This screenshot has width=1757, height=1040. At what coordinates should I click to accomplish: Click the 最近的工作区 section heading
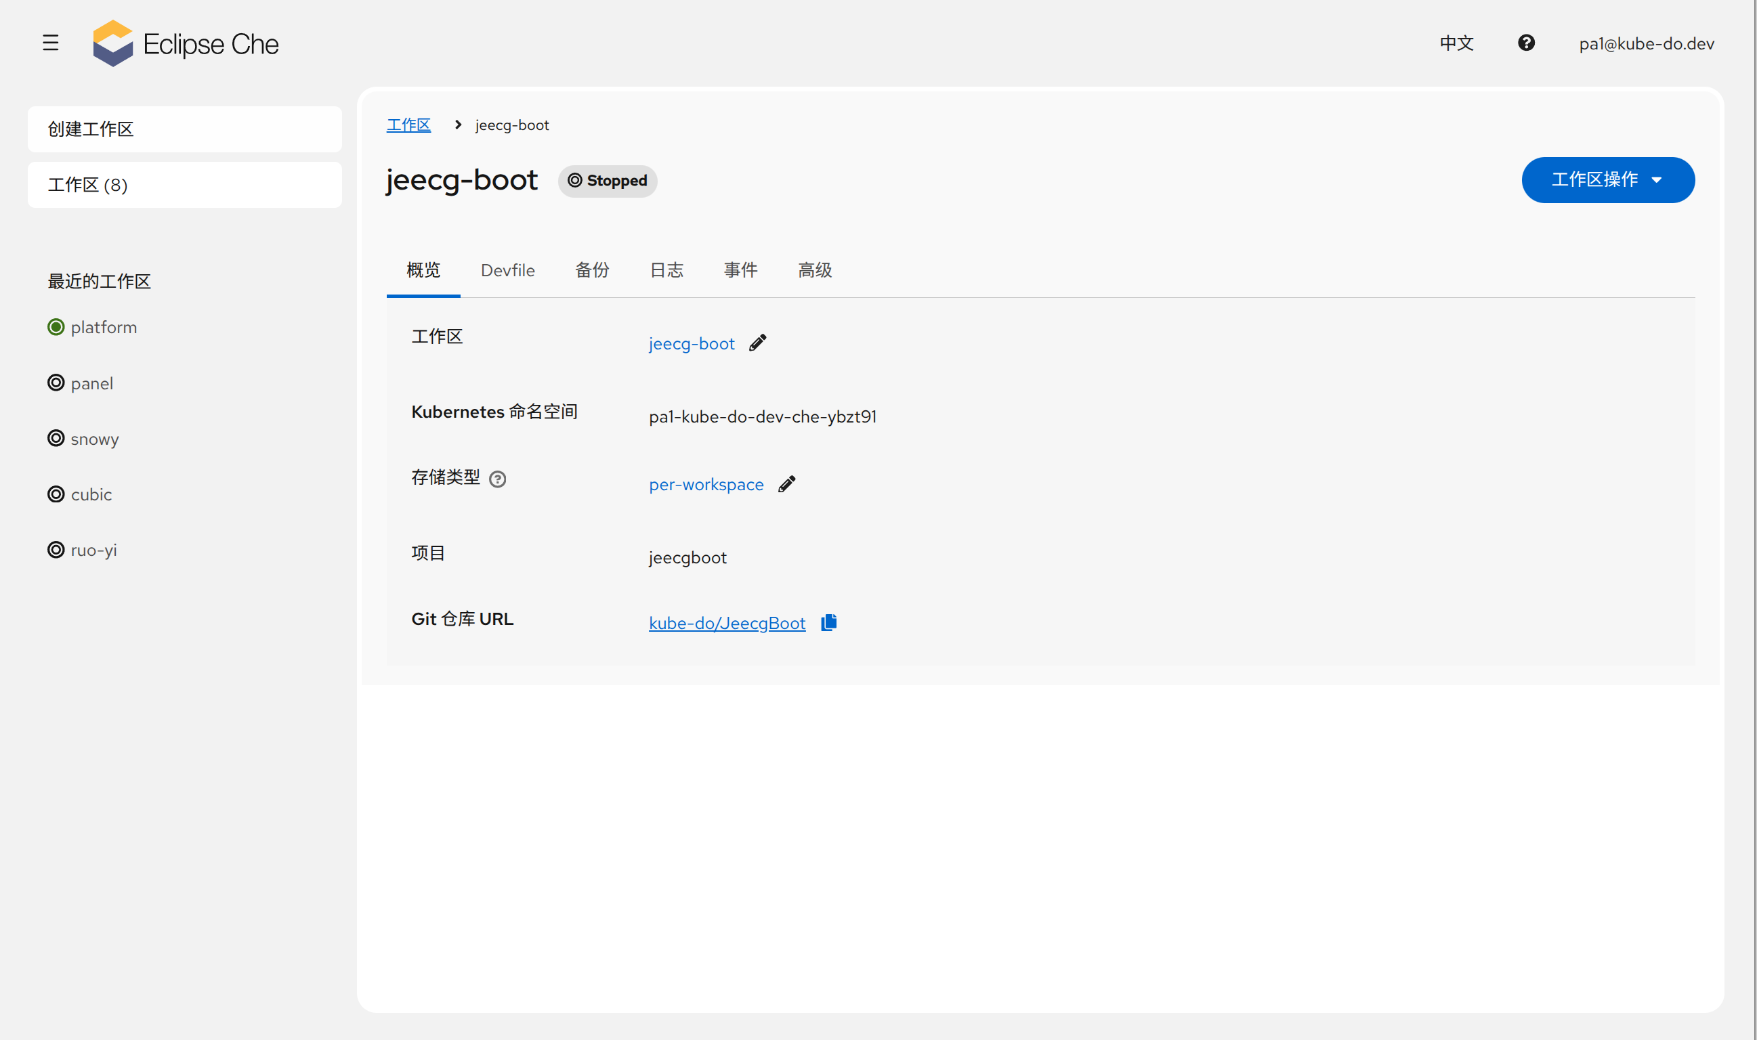point(100,282)
